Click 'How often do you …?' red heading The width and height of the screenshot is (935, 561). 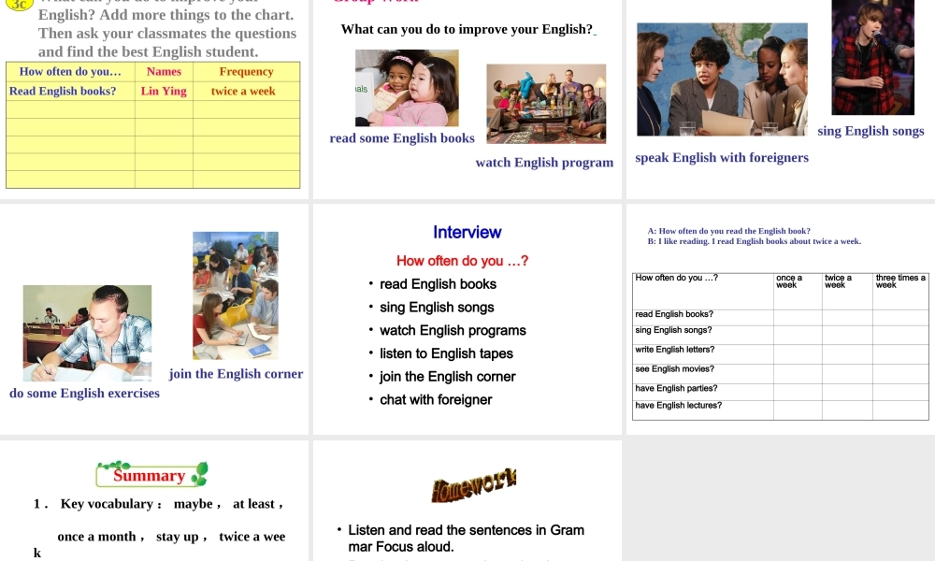click(x=462, y=261)
